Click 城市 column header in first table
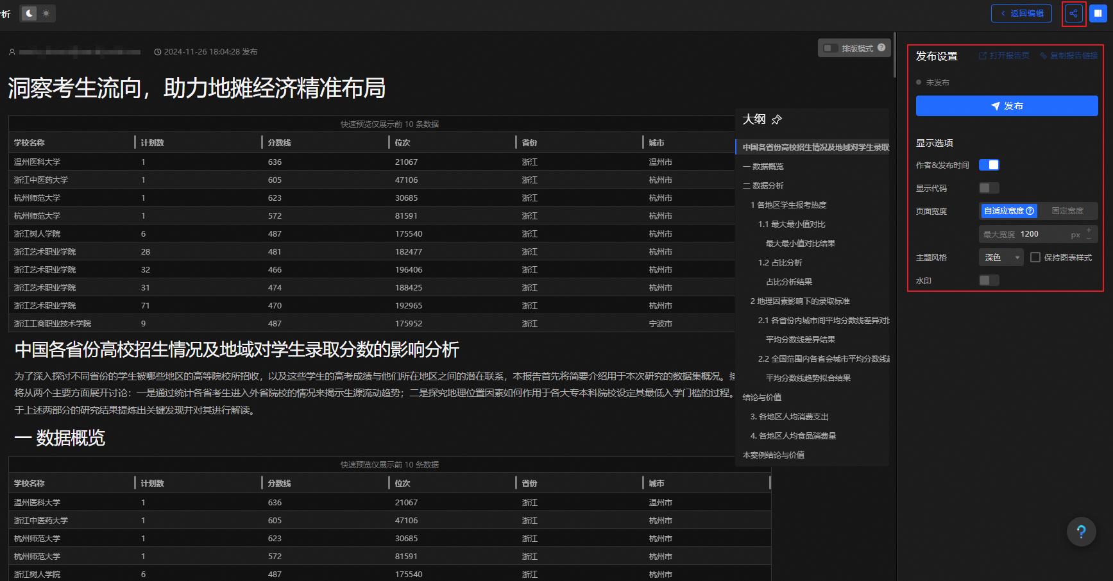The image size is (1113, 581). coord(657,142)
